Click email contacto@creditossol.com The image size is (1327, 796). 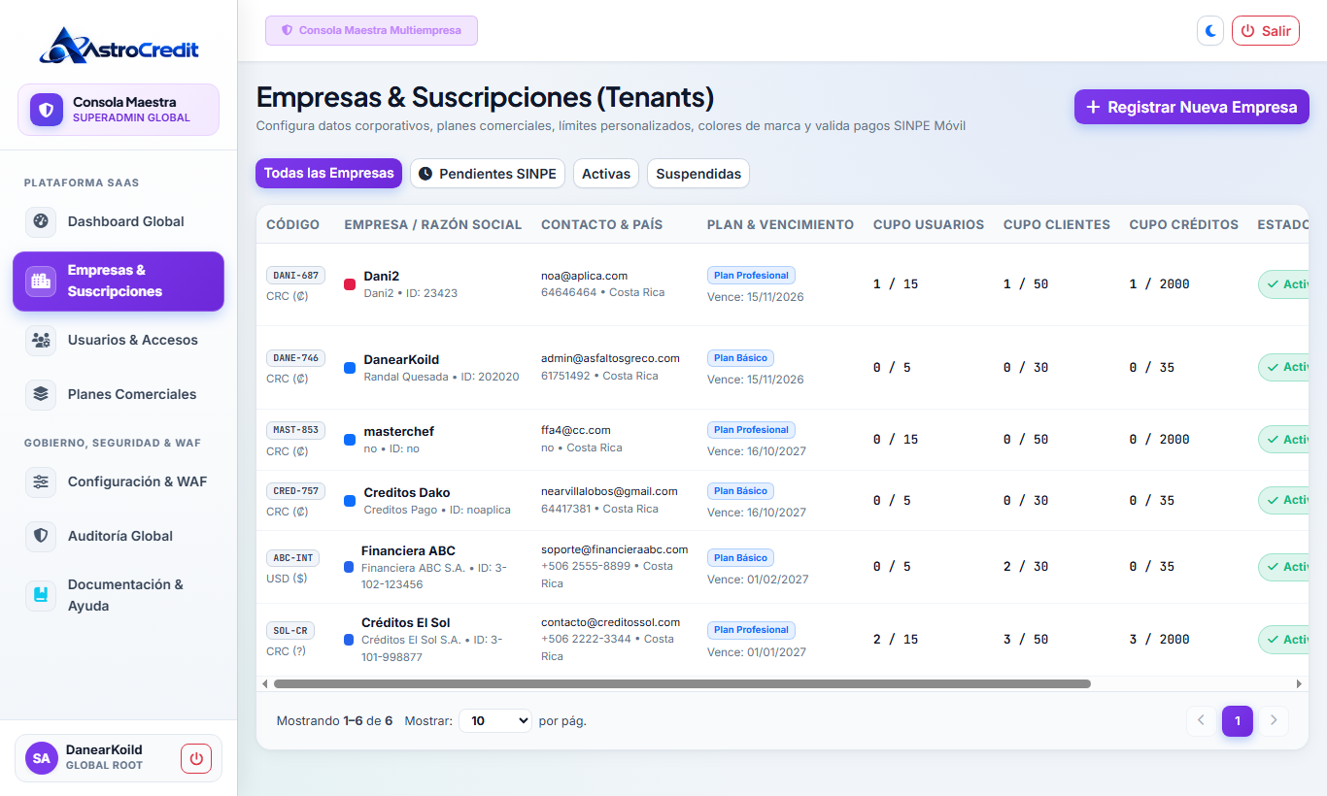(610, 622)
